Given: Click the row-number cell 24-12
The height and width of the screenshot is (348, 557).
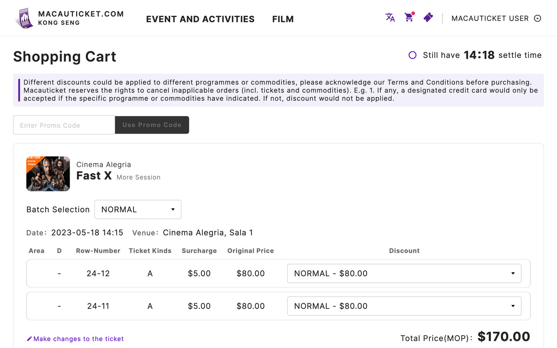Looking at the screenshot, I should tap(98, 274).
